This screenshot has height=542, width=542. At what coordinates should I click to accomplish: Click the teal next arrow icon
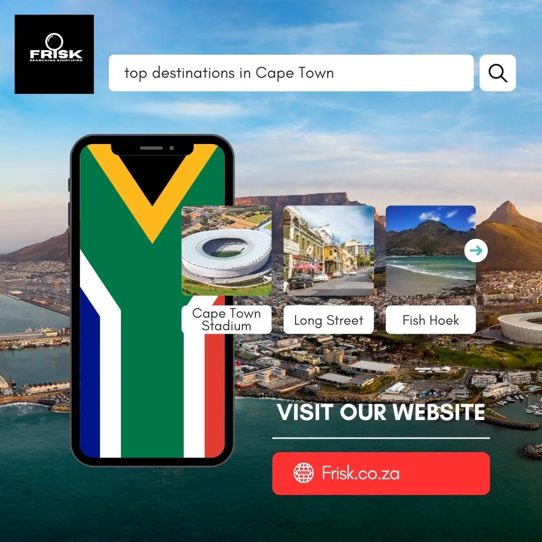pyautogui.click(x=476, y=250)
